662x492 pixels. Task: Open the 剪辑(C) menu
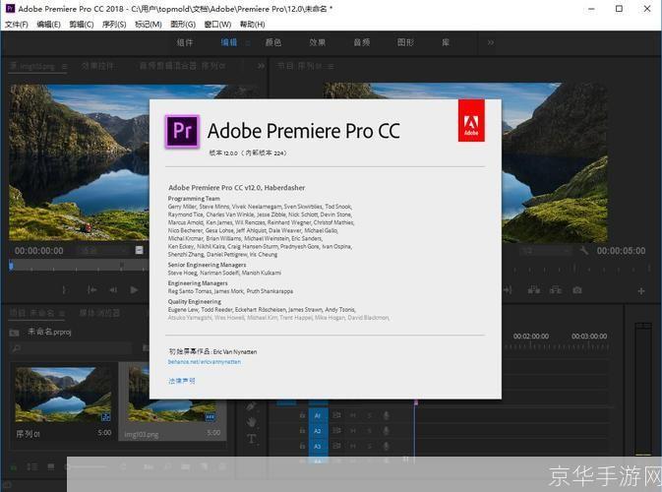coord(82,25)
